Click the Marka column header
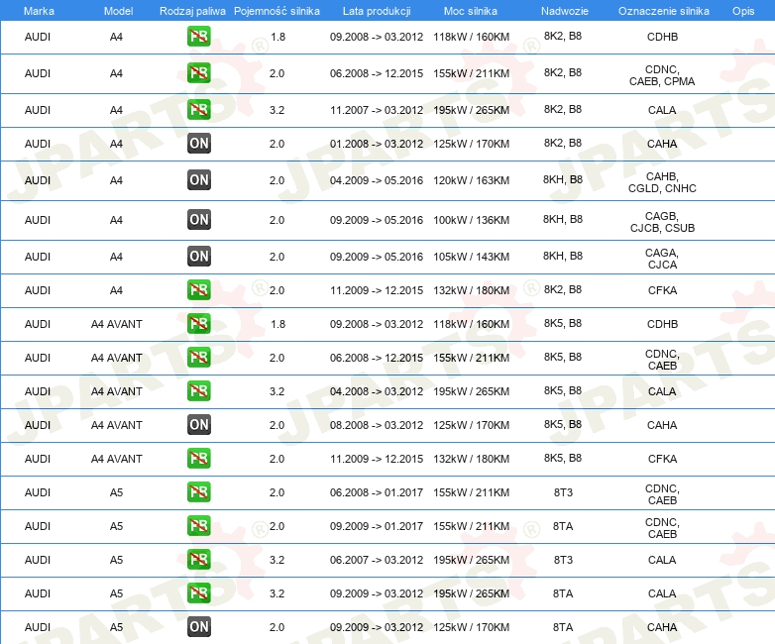The width and height of the screenshot is (775, 644). point(39,11)
